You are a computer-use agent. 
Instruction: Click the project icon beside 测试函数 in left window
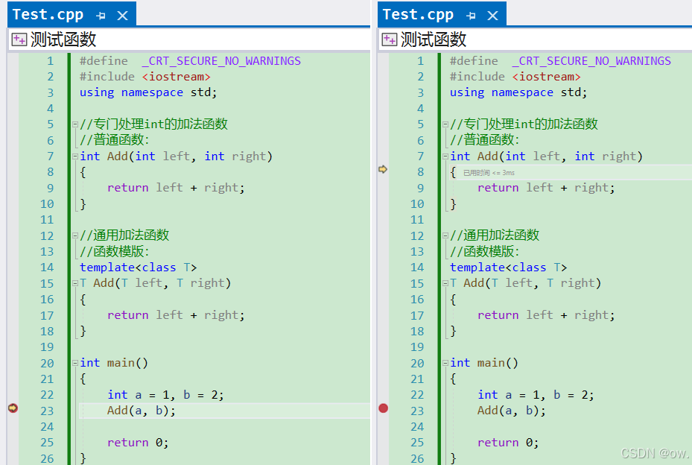pyautogui.click(x=19, y=39)
